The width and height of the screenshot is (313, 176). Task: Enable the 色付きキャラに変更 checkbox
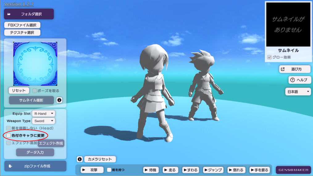tap(9, 136)
